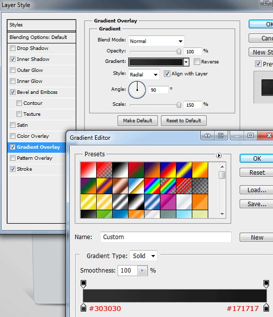Open the Gradient Type Solid dropdown
Viewport: 273px width, 317px height.
143,256
